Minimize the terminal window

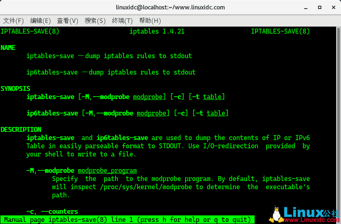pyautogui.click(x=306, y=8)
